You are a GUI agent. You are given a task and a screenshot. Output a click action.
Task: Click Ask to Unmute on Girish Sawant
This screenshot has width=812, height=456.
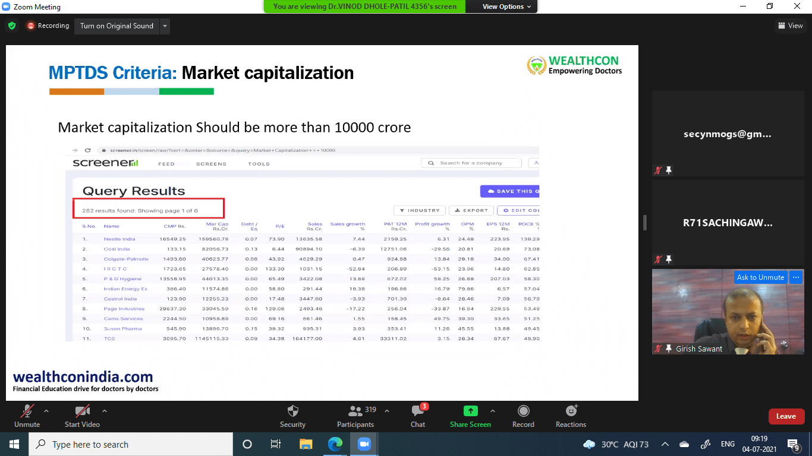760,277
